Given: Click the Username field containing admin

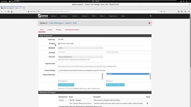Looking at the screenshot, I should coord(80,48).
